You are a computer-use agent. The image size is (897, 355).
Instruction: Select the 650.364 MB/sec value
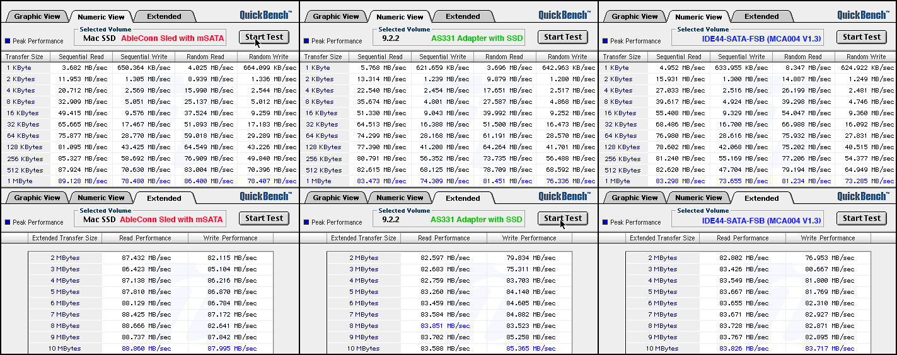pos(144,67)
